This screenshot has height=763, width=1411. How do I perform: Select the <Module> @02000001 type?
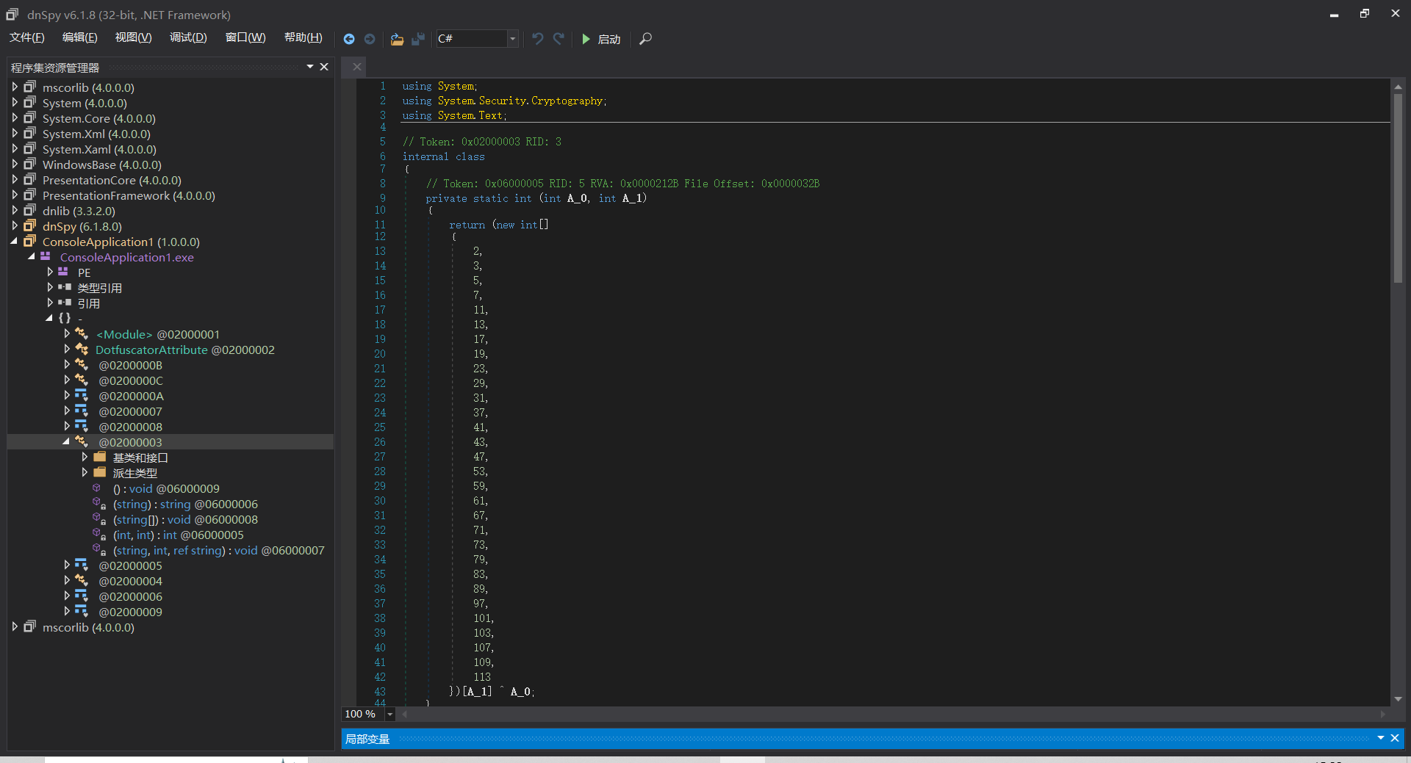tap(158, 334)
